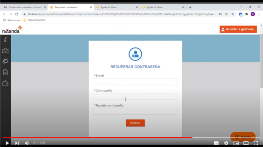Focus the Contraseña input field

click(135, 96)
